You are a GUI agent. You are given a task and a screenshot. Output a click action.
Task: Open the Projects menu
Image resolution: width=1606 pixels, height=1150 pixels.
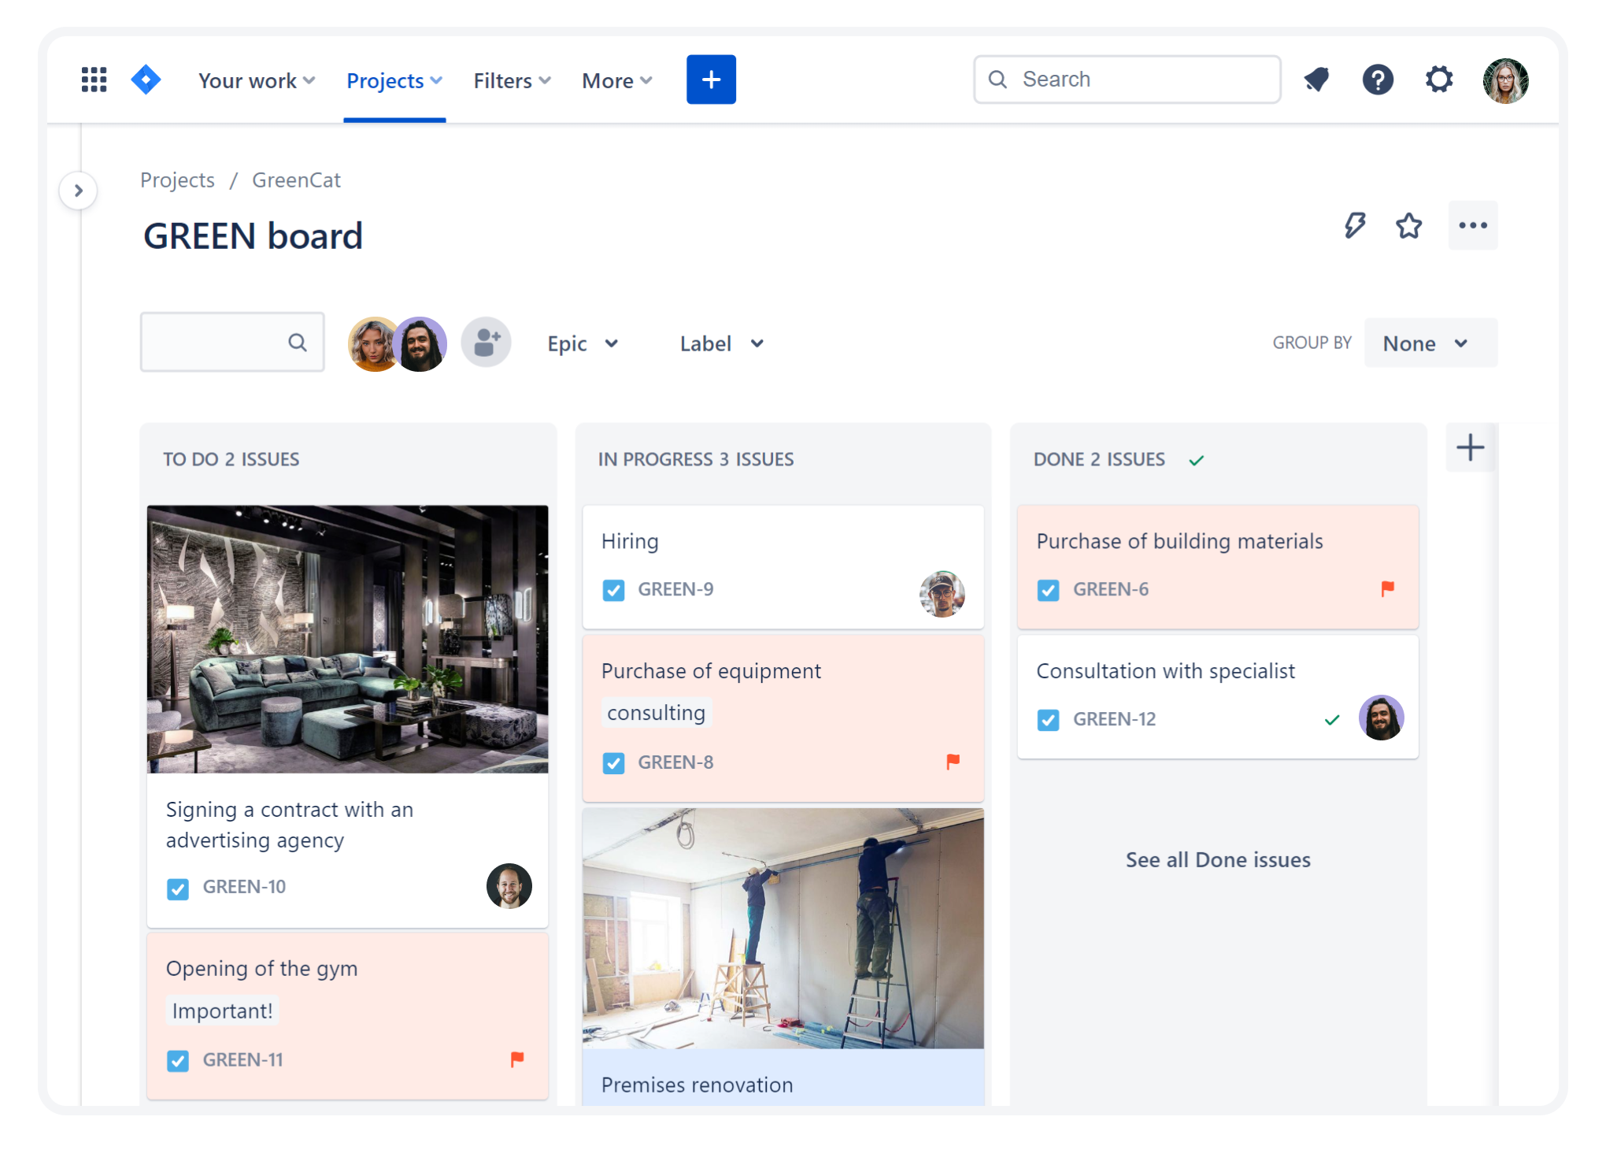click(x=394, y=80)
